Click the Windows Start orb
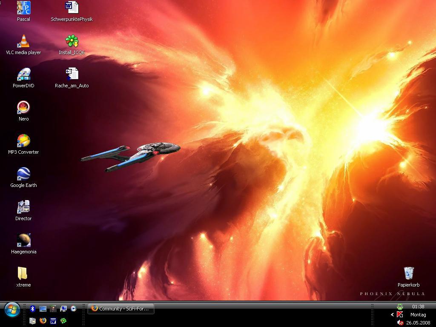The height and width of the screenshot is (327, 436). (x=11, y=310)
